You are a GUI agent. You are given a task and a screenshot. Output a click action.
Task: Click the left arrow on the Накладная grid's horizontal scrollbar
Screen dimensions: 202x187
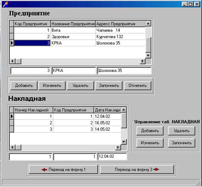[12, 147]
